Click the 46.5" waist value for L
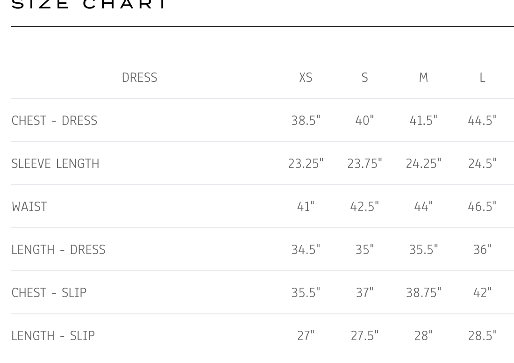 click(482, 207)
